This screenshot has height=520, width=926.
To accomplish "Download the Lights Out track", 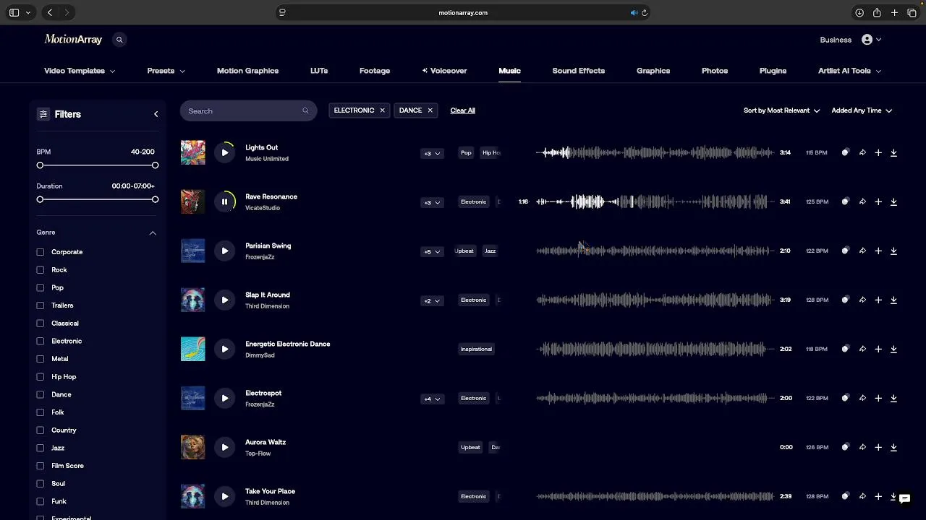I will (893, 152).
